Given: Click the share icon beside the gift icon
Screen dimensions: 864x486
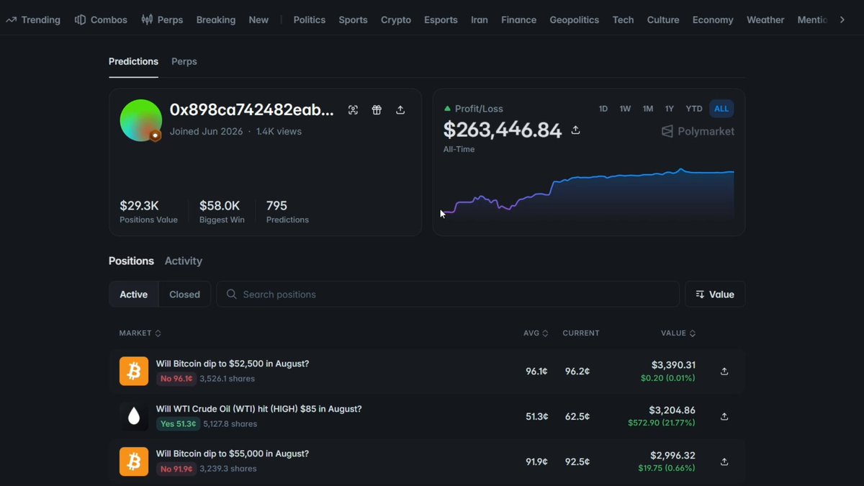Looking at the screenshot, I should (400, 110).
